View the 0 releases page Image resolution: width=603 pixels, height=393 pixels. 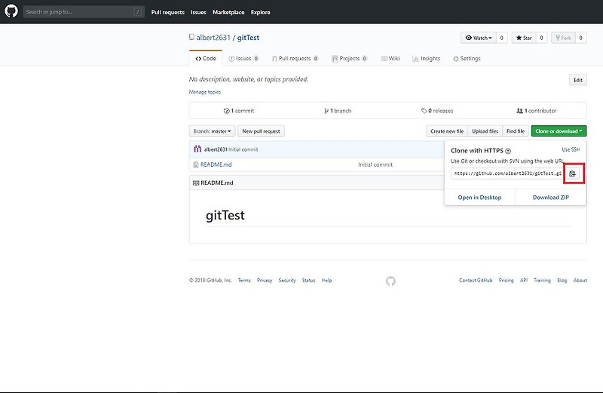click(437, 111)
